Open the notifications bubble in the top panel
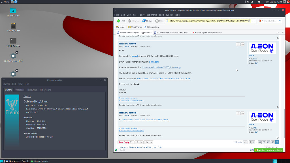Image resolution: width=290 pixels, height=163 pixels. (x=259, y=2)
